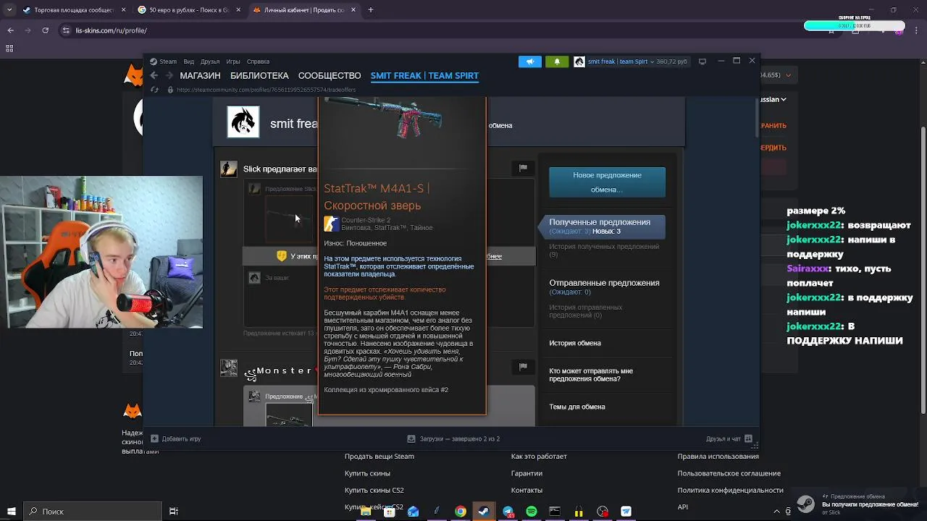Open the Steam announcements megaphone button
This screenshot has height=521, width=927.
(x=529, y=62)
